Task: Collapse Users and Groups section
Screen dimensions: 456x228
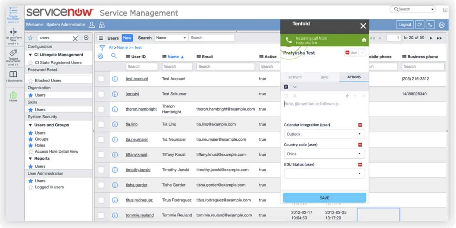Action: (x=30, y=125)
